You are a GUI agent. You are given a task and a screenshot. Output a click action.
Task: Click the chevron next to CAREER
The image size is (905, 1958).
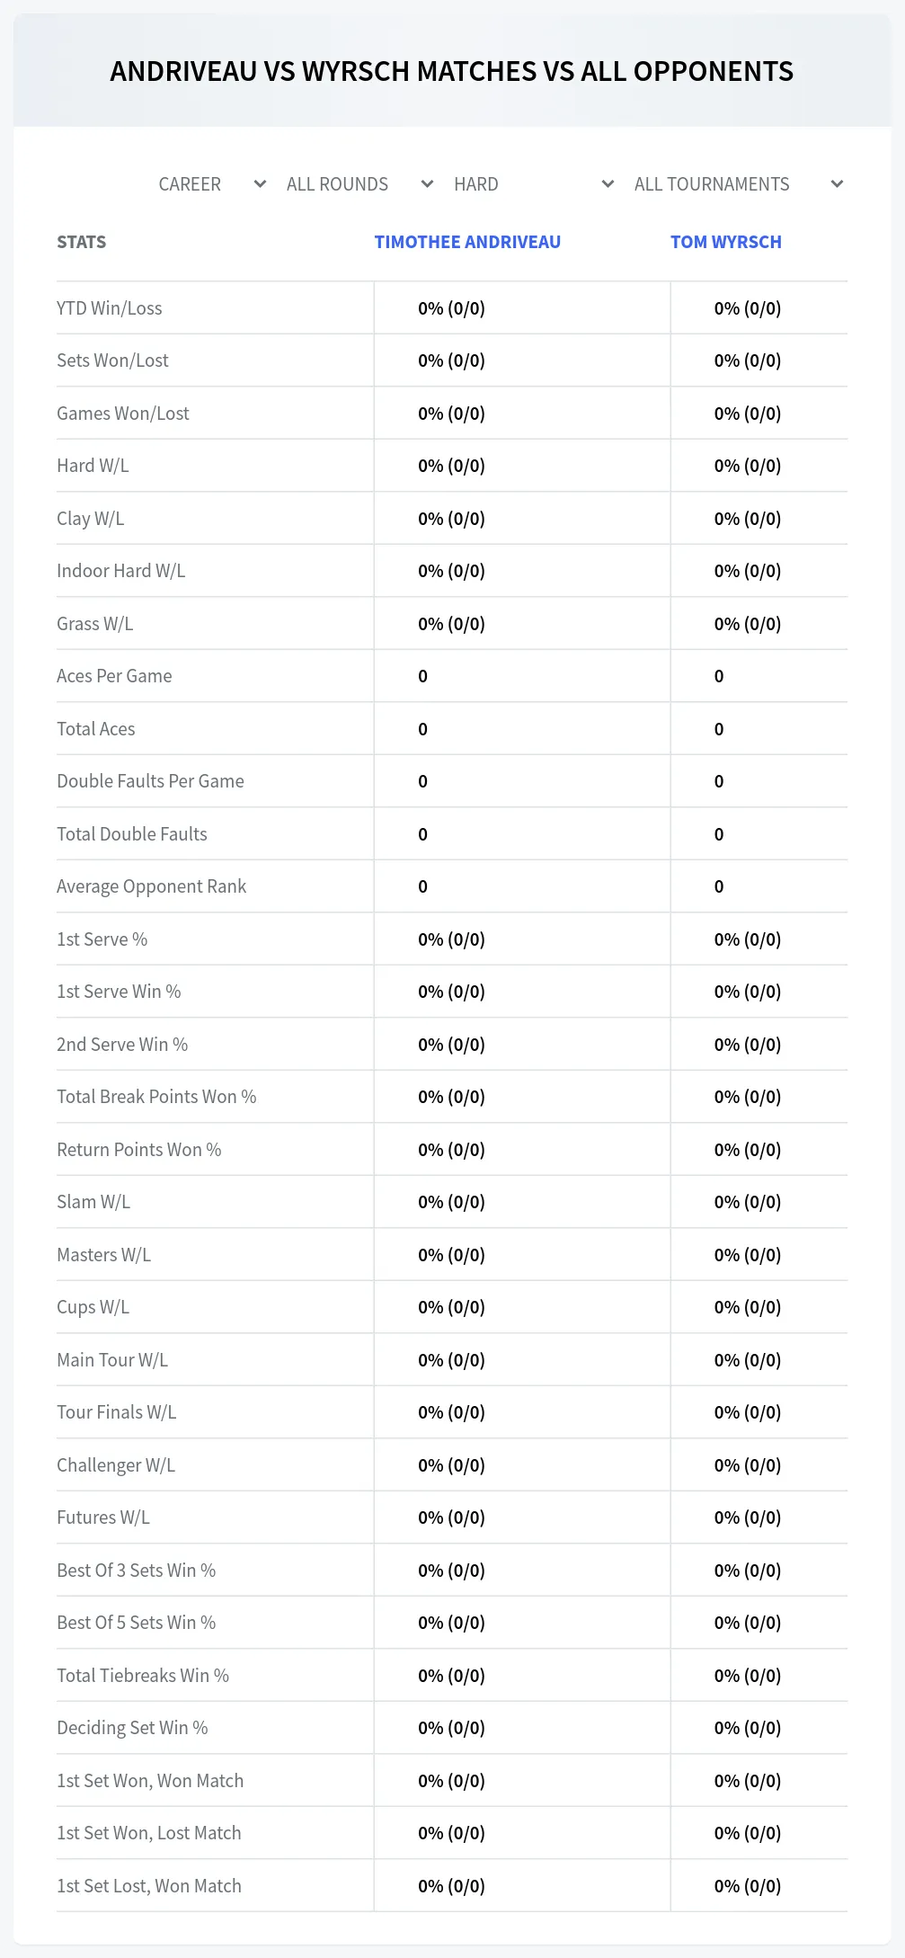[260, 184]
